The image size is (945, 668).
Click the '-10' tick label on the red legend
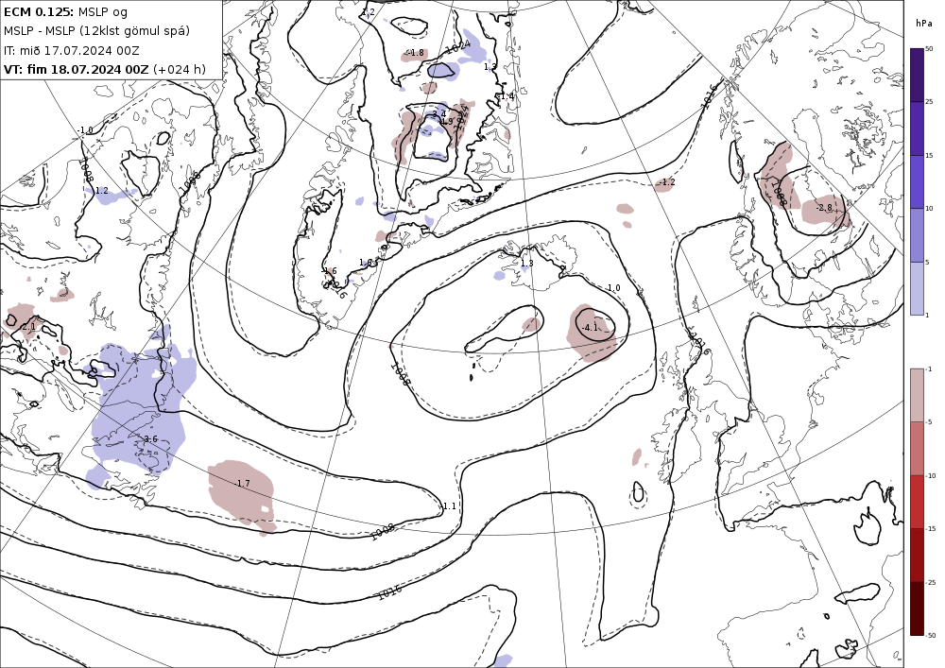pos(931,476)
